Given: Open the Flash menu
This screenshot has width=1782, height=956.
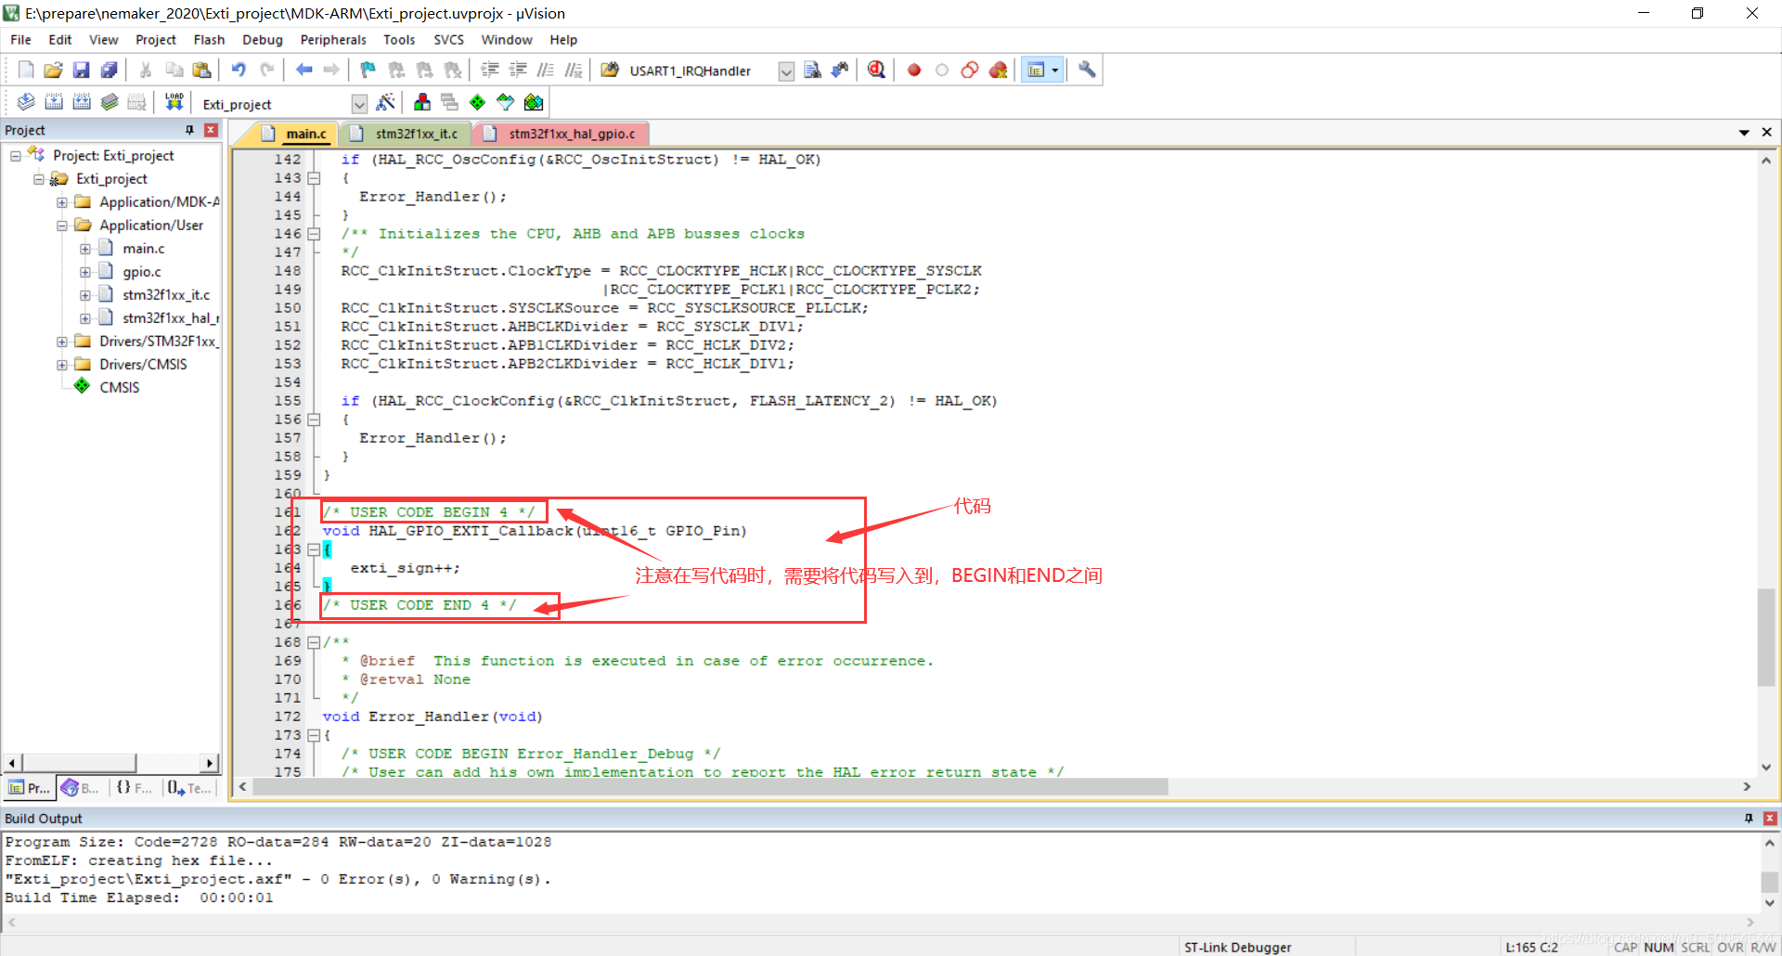Looking at the screenshot, I should 209,40.
